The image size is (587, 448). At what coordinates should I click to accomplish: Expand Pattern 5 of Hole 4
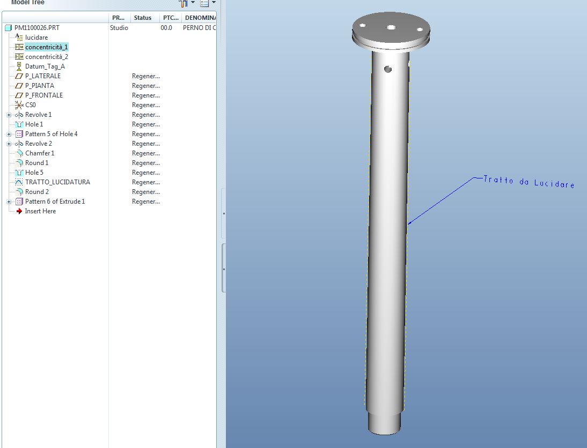(9, 134)
